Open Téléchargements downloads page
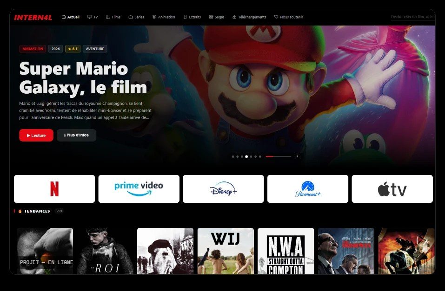Screen dimensions: 445x291 click(249, 17)
